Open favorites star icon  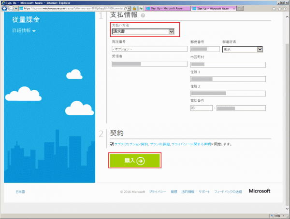click(x=280, y=9)
